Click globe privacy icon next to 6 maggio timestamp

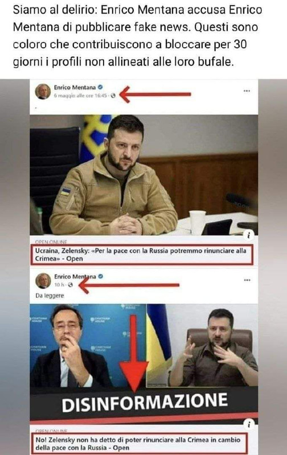coord(113,96)
